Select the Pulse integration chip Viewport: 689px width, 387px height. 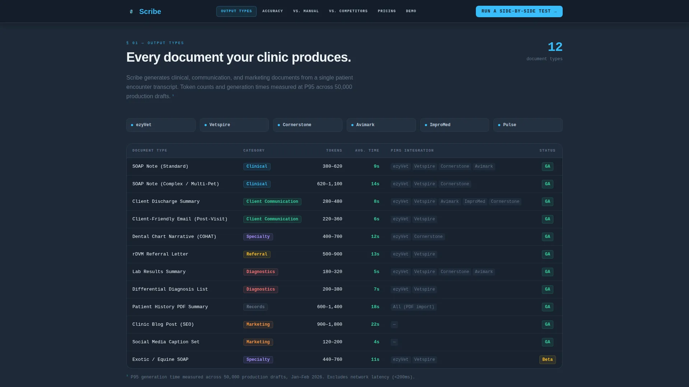(528, 125)
